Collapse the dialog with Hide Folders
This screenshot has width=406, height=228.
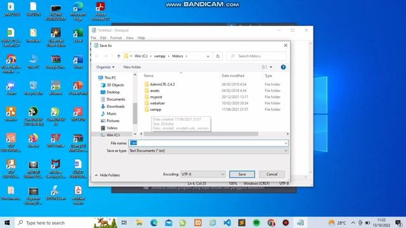point(107,175)
